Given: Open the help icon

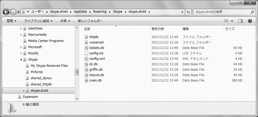Looking at the screenshot, I should [x=250, y=21].
